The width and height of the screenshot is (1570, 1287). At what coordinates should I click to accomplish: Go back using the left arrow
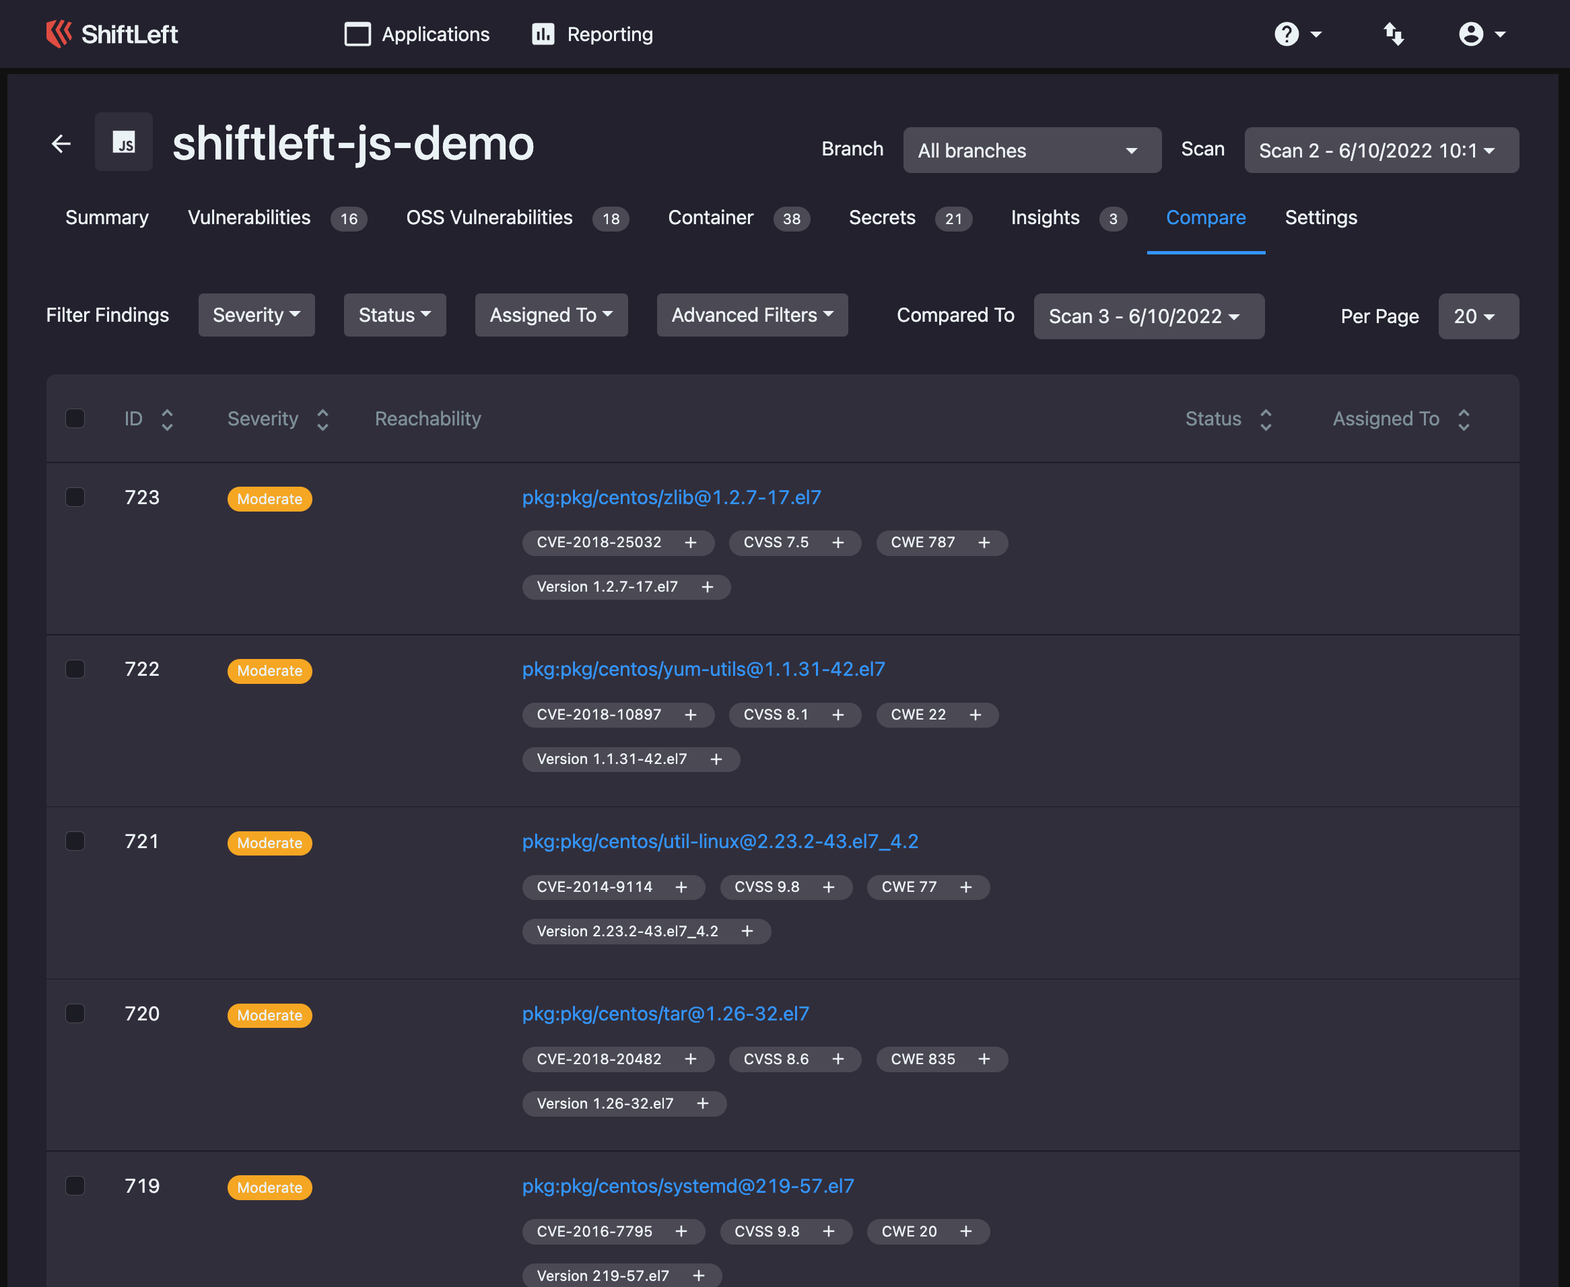(61, 143)
